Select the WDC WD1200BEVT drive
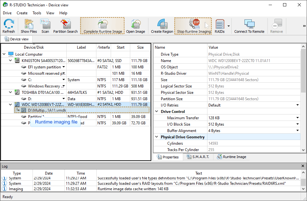The width and height of the screenshot is (307, 201). click(x=43, y=104)
